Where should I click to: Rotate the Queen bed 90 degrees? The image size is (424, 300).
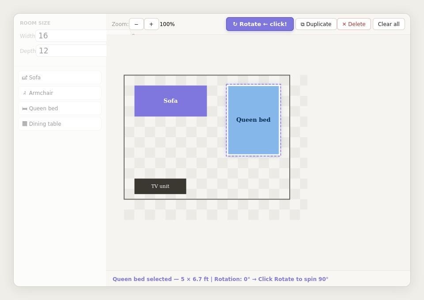[260, 24]
